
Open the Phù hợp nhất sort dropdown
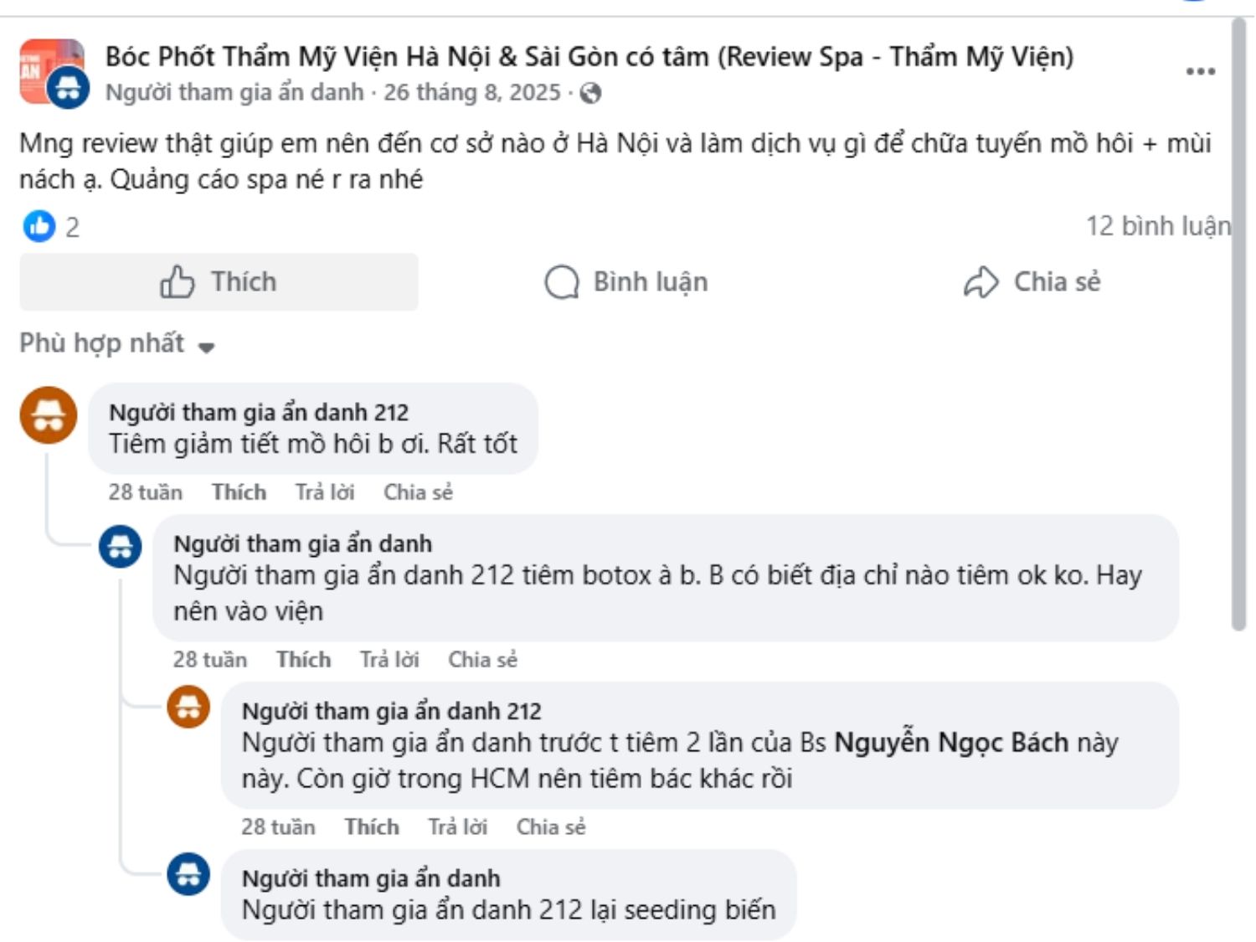103,342
